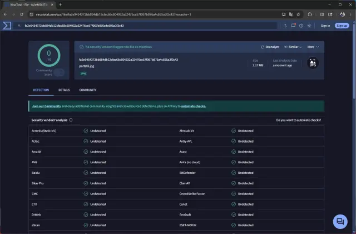Click the Community Score vote control

point(59,72)
